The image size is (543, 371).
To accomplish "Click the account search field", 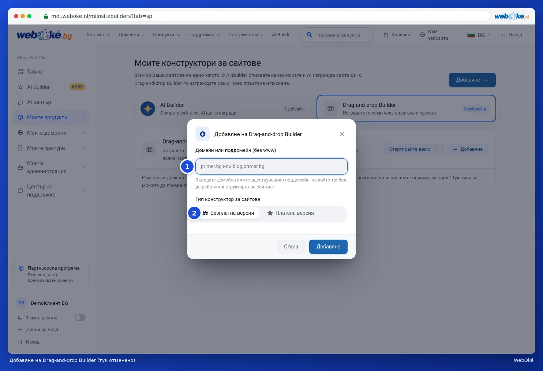I will coord(336,35).
